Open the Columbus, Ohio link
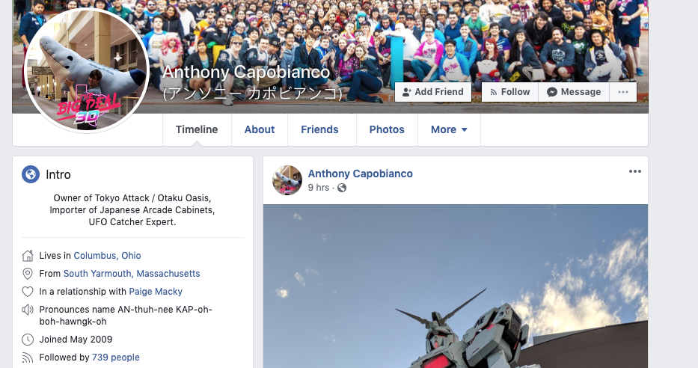698x368 pixels. pyautogui.click(x=107, y=256)
